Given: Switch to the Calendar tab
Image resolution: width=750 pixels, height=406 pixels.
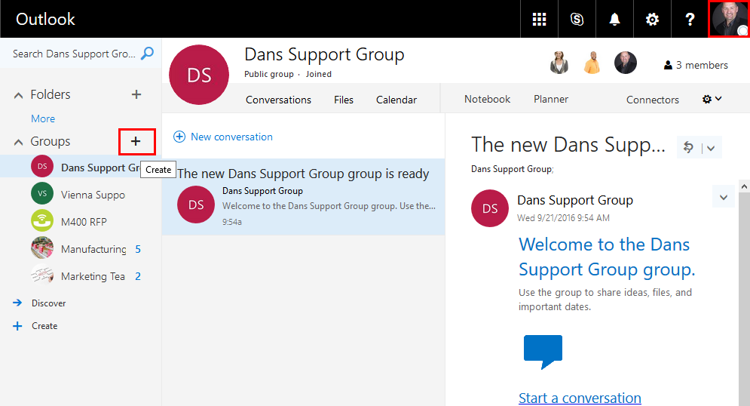Looking at the screenshot, I should point(396,100).
